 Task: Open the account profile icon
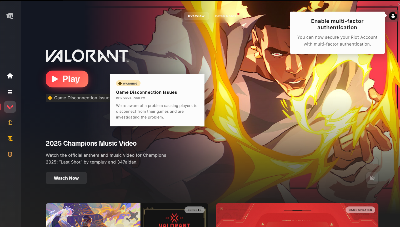coord(393,16)
